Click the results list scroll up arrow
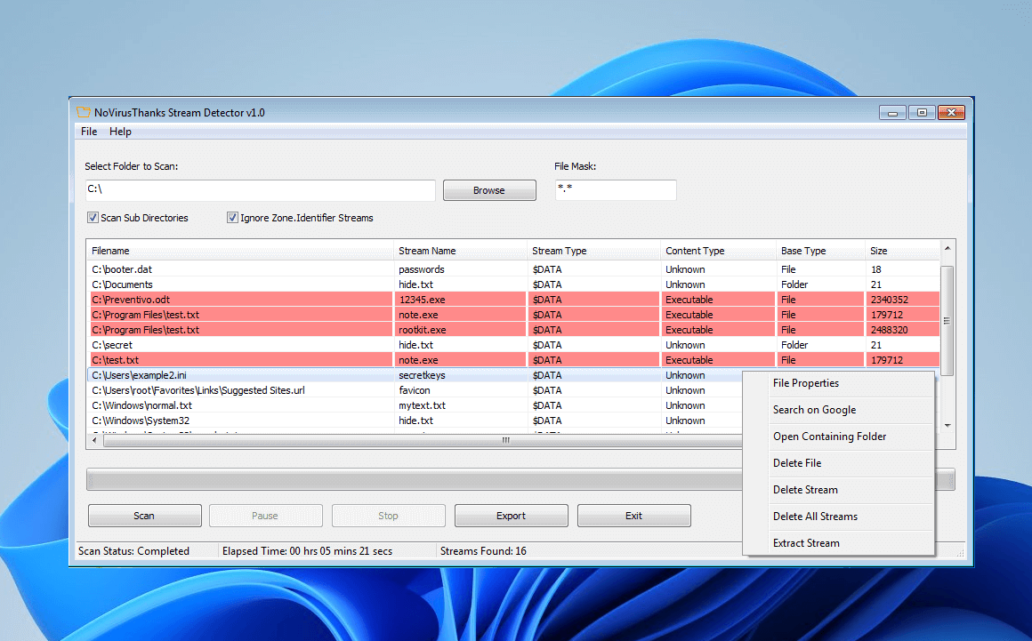 click(947, 249)
